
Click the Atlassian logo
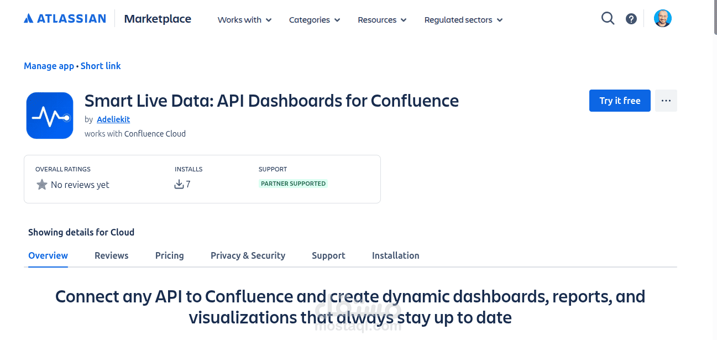(x=65, y=19)
